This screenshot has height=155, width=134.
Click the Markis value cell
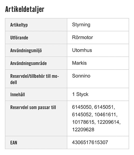pyautogui.click(x=98, y=63)
